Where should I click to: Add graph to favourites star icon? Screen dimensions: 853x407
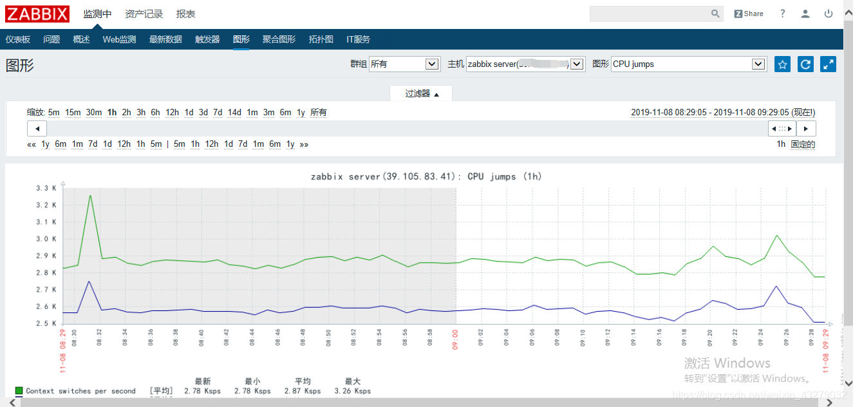(x=782, y=64)
